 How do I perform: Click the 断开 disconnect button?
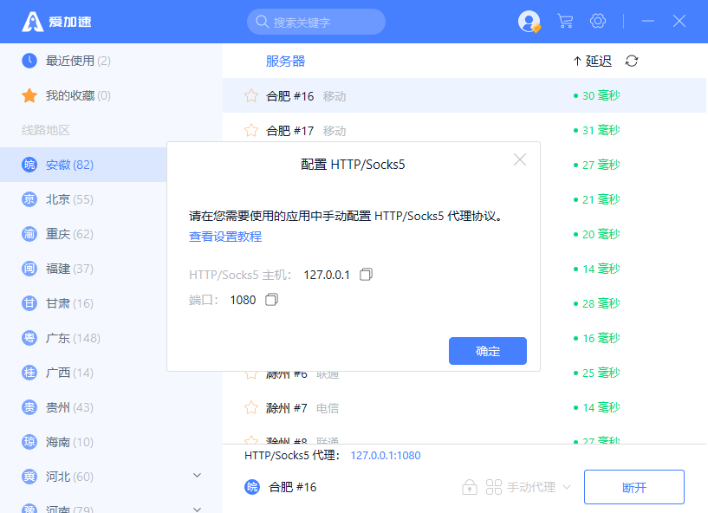634,487
